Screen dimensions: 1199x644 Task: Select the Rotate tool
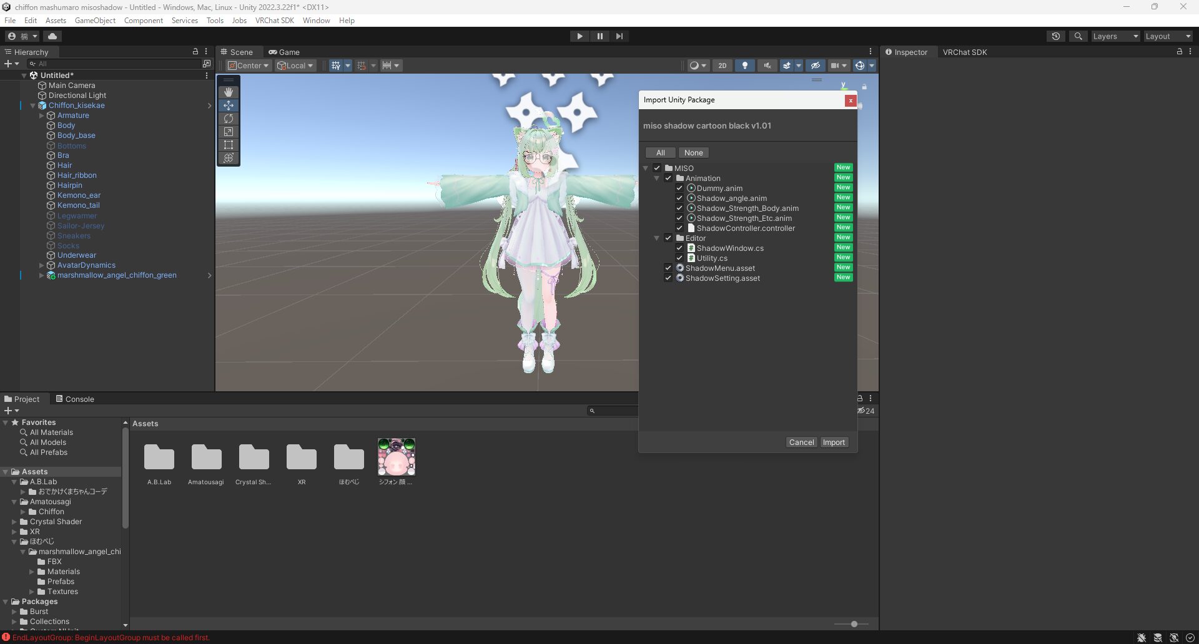[228, 119]
